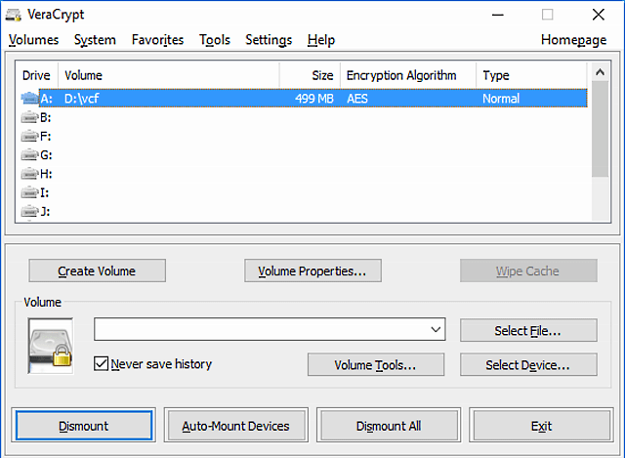Toggle the Never save history checkbox

pos(101,363)
